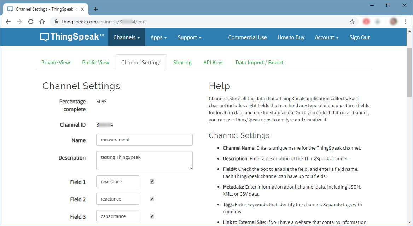Click the Sign Out link
The width and height of the screenshot is (413, 226).
tap(360, 37)
